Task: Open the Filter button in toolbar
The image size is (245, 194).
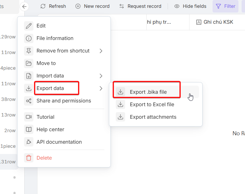Action: [x=225, y=6]
